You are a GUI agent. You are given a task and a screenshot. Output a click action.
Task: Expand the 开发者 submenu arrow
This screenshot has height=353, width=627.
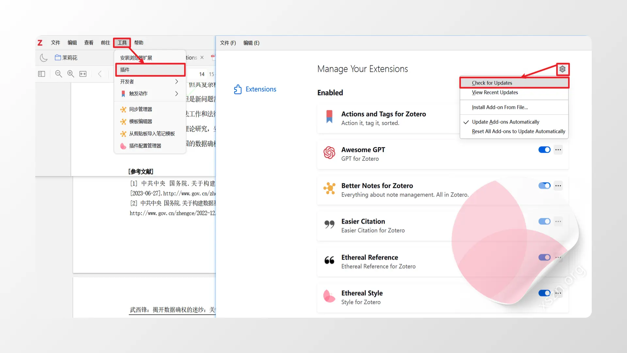177,82
